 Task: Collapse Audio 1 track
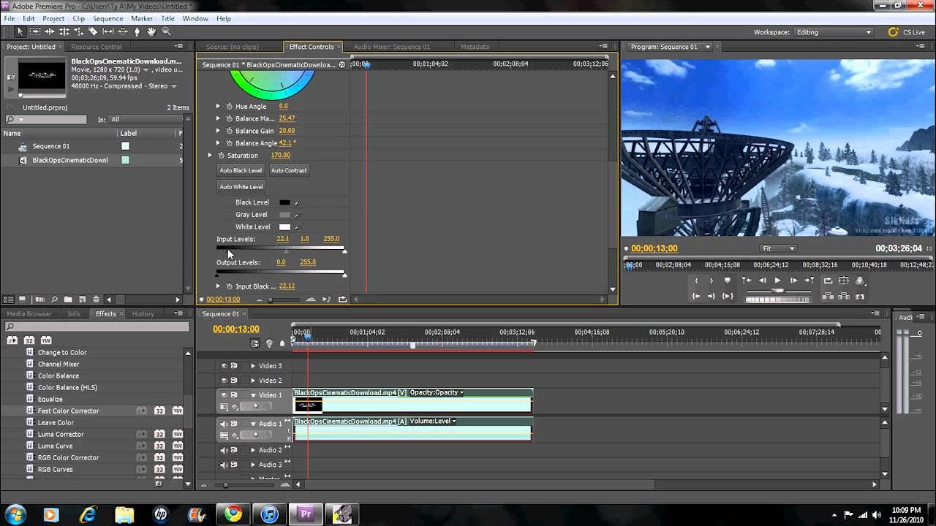pos(253,424)
